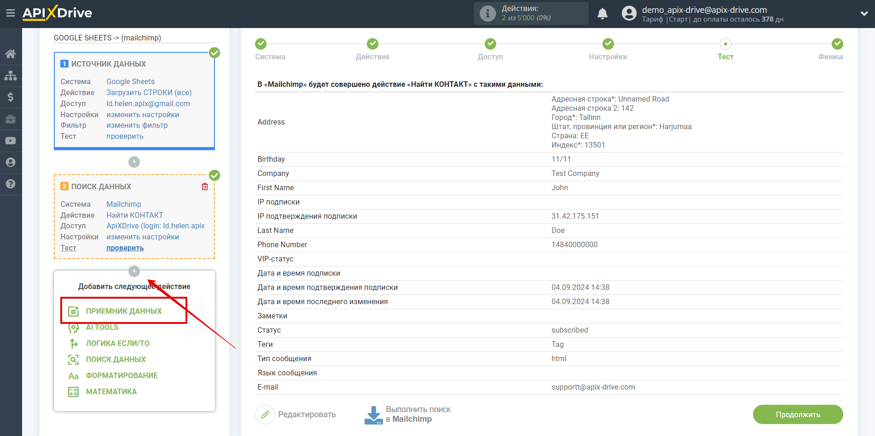Expand the account dropdown chevron
This screenshot has height=436, width=875.
(864, 14)
